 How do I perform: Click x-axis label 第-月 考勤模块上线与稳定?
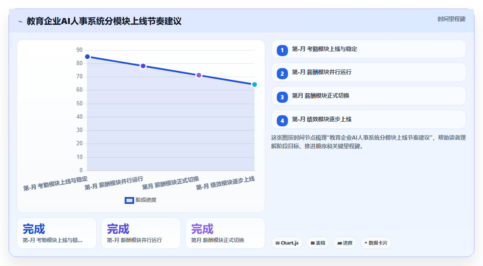pyautogui.click(x=56, y=184)
